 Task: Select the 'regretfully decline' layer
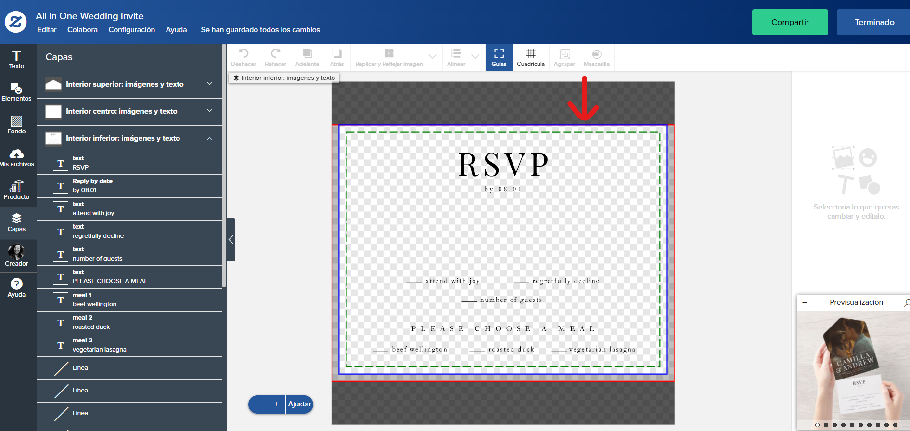(x=129, y=232)
